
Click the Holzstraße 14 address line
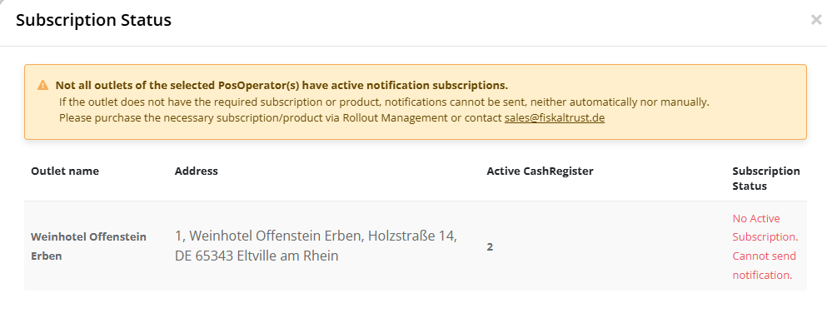316,236
